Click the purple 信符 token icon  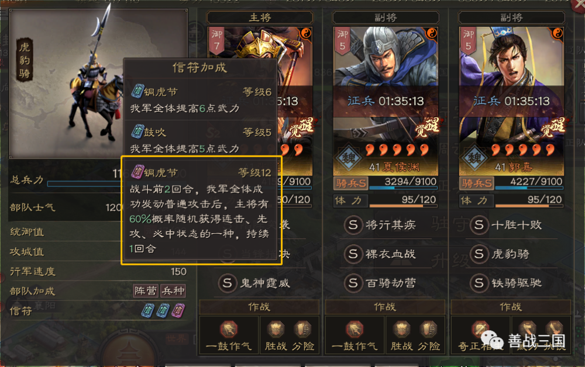tap(178, 310)
